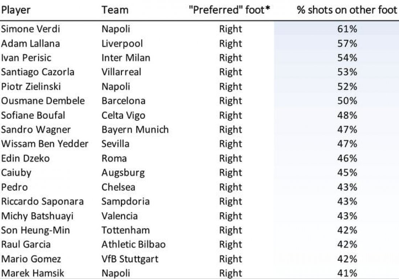Select the Piotr Zielinski row name
The image size is (399, 279).
click(31, 86)
